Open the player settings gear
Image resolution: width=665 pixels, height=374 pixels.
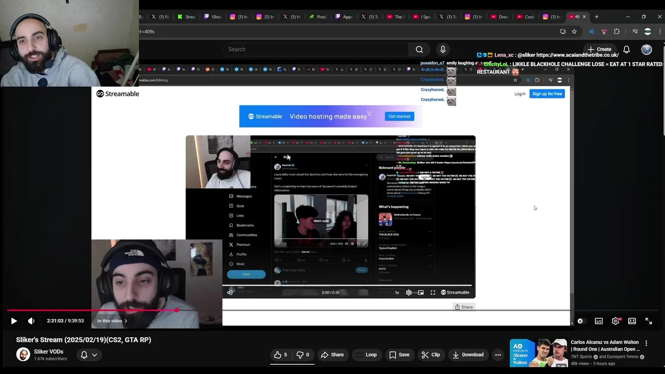pyautogui.click(x=616, y=321)
